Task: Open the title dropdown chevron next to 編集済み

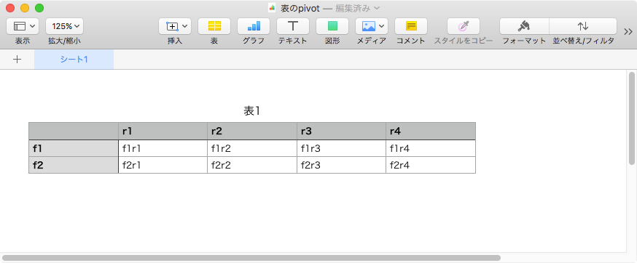Action: [376, 8]
